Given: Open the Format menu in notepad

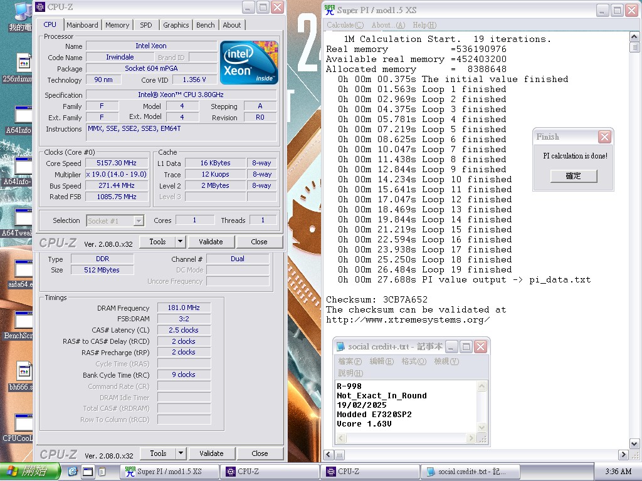Looking at the screenshot, I should pyautogui.click(x=414, y=361).
